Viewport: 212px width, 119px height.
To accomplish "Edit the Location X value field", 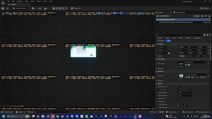I will pos(183,47).
